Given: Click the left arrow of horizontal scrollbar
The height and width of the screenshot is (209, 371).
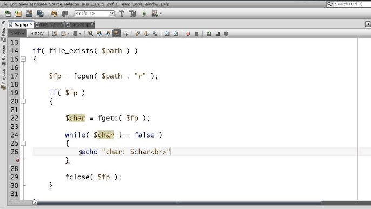Looking at the screenshot, I should (35, 203).
